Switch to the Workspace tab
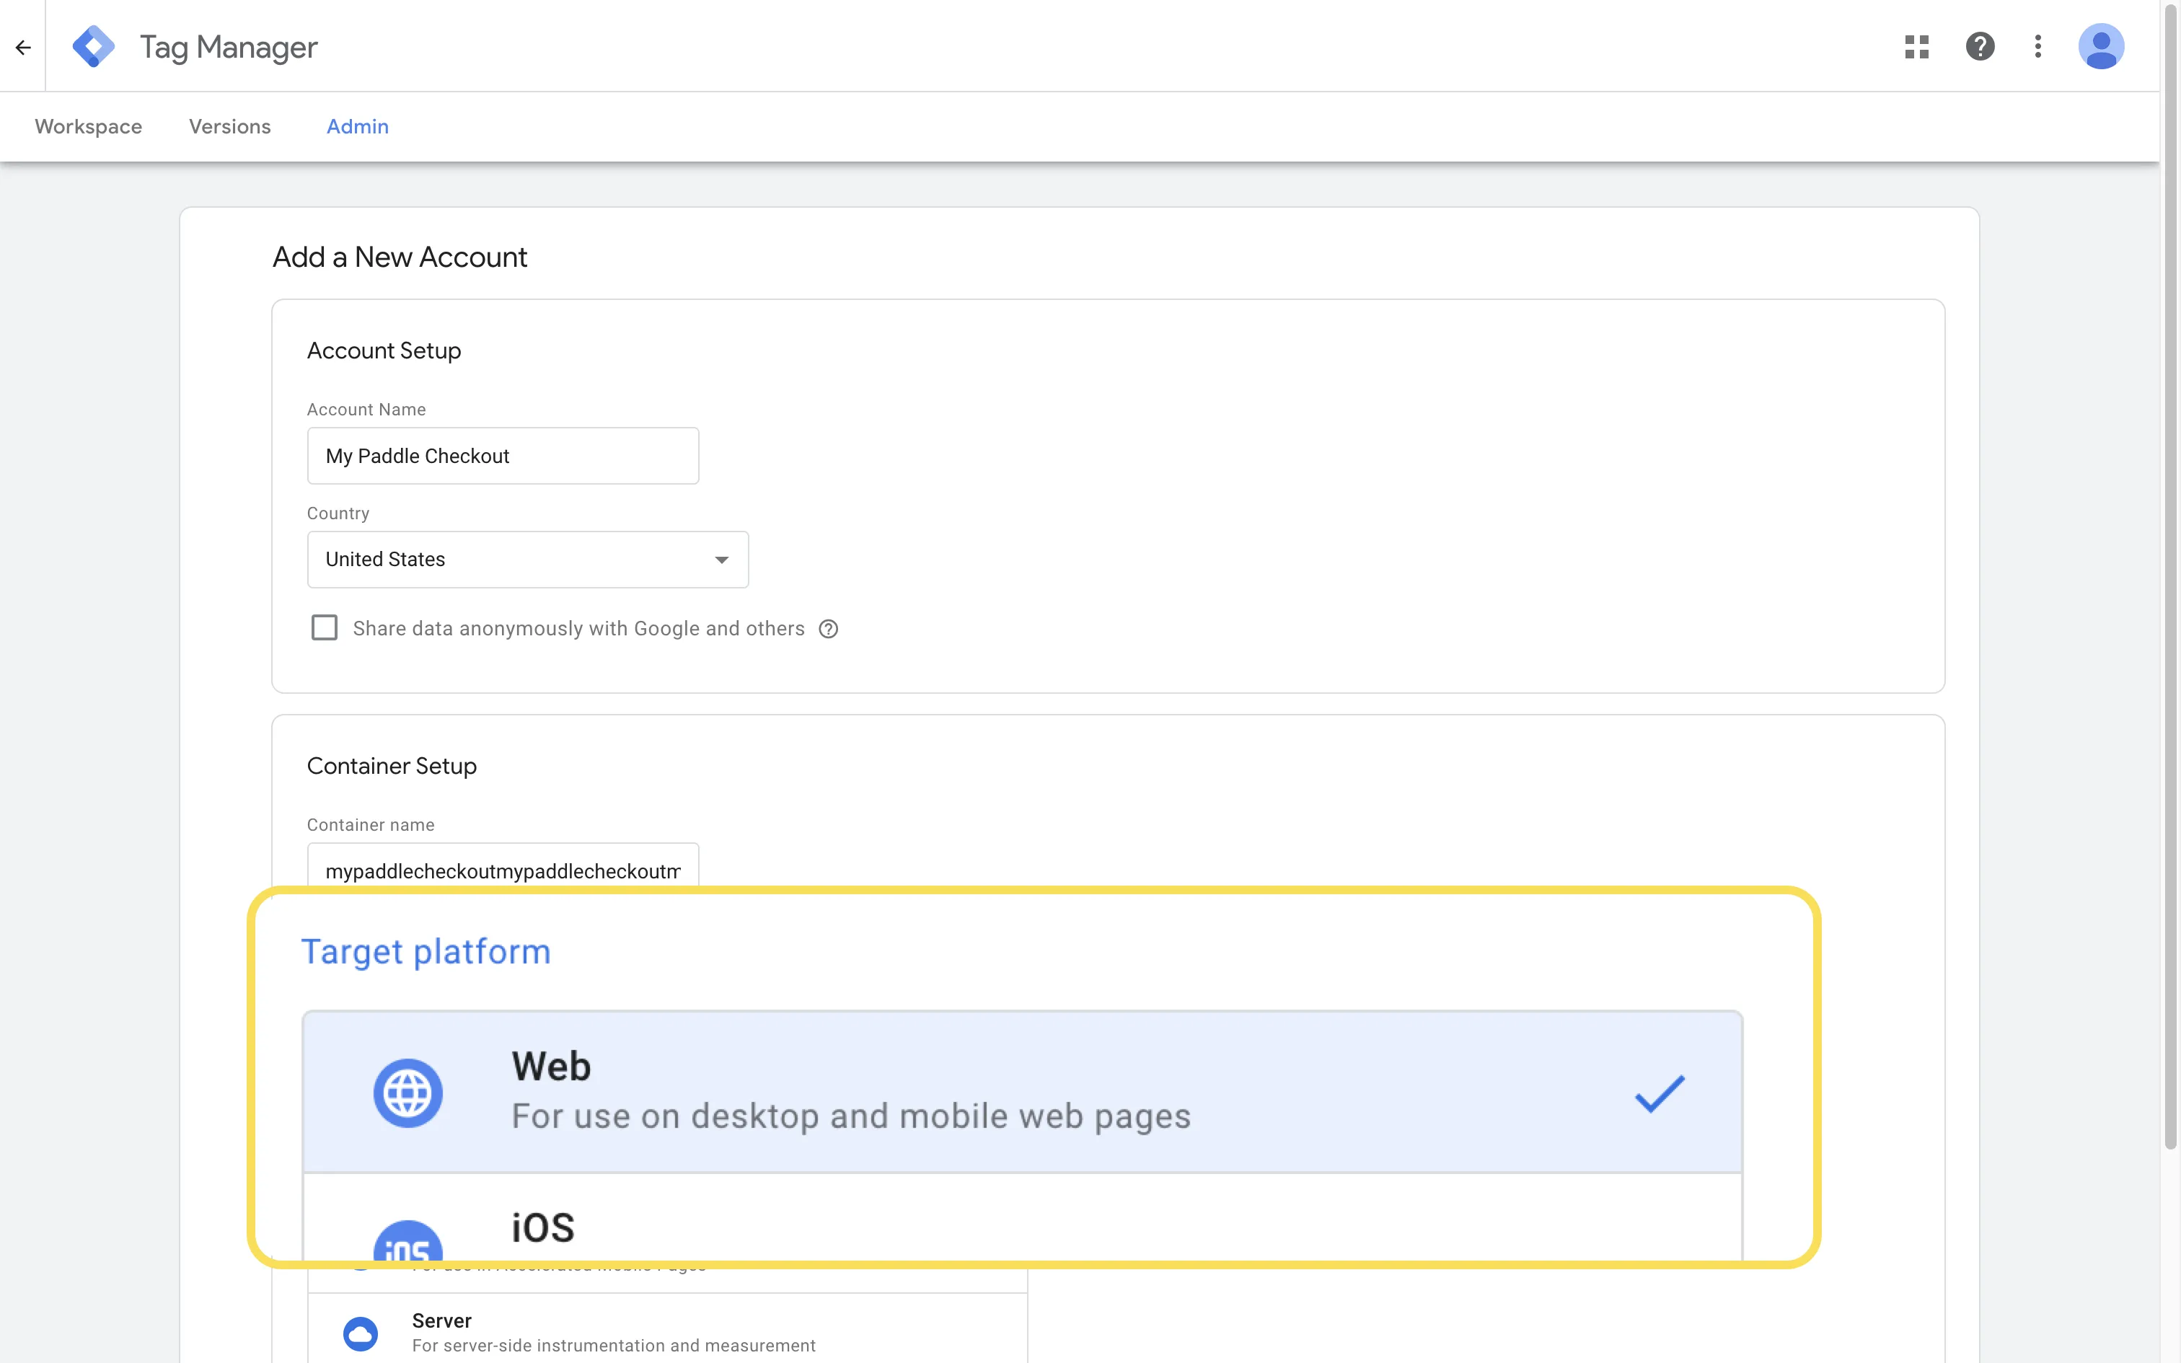 coord(88,126)
